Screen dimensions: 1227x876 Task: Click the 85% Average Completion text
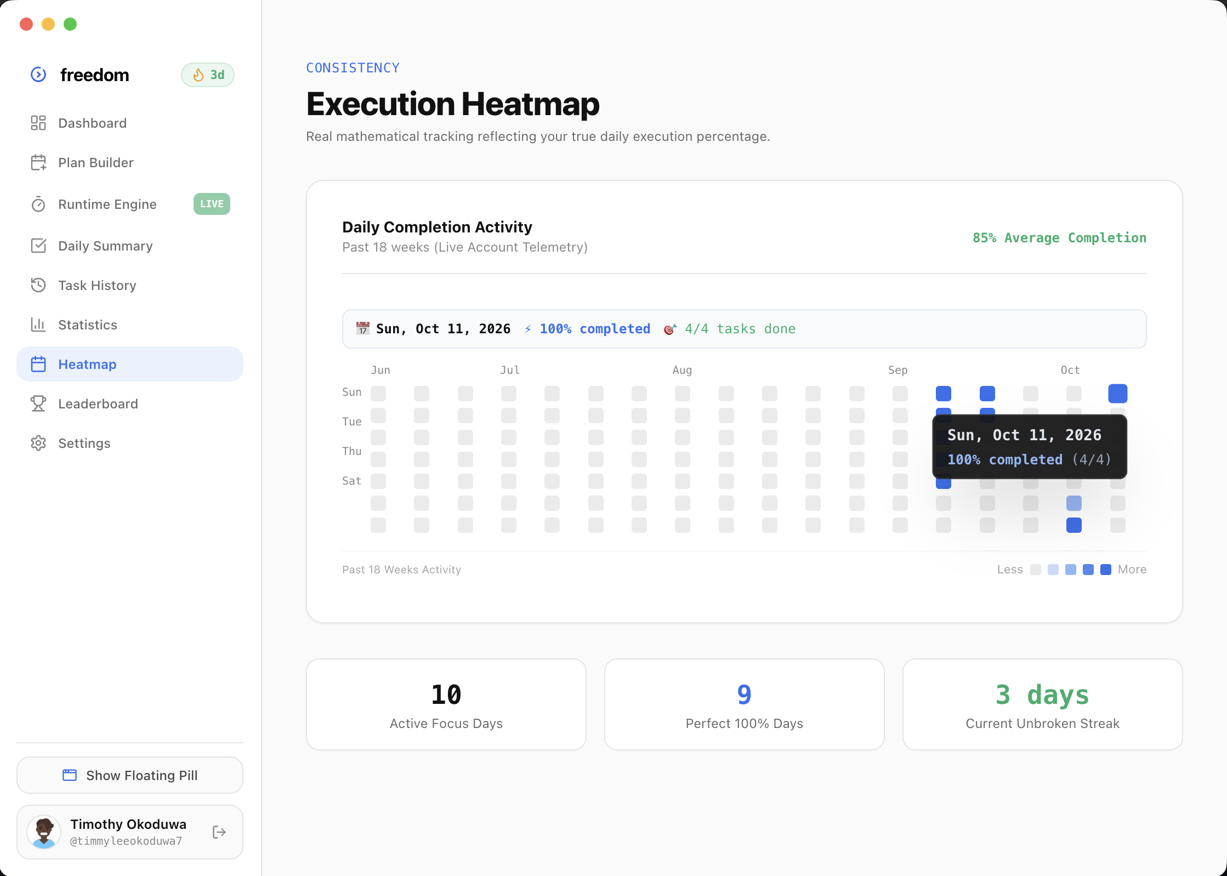click(1060, 238)
